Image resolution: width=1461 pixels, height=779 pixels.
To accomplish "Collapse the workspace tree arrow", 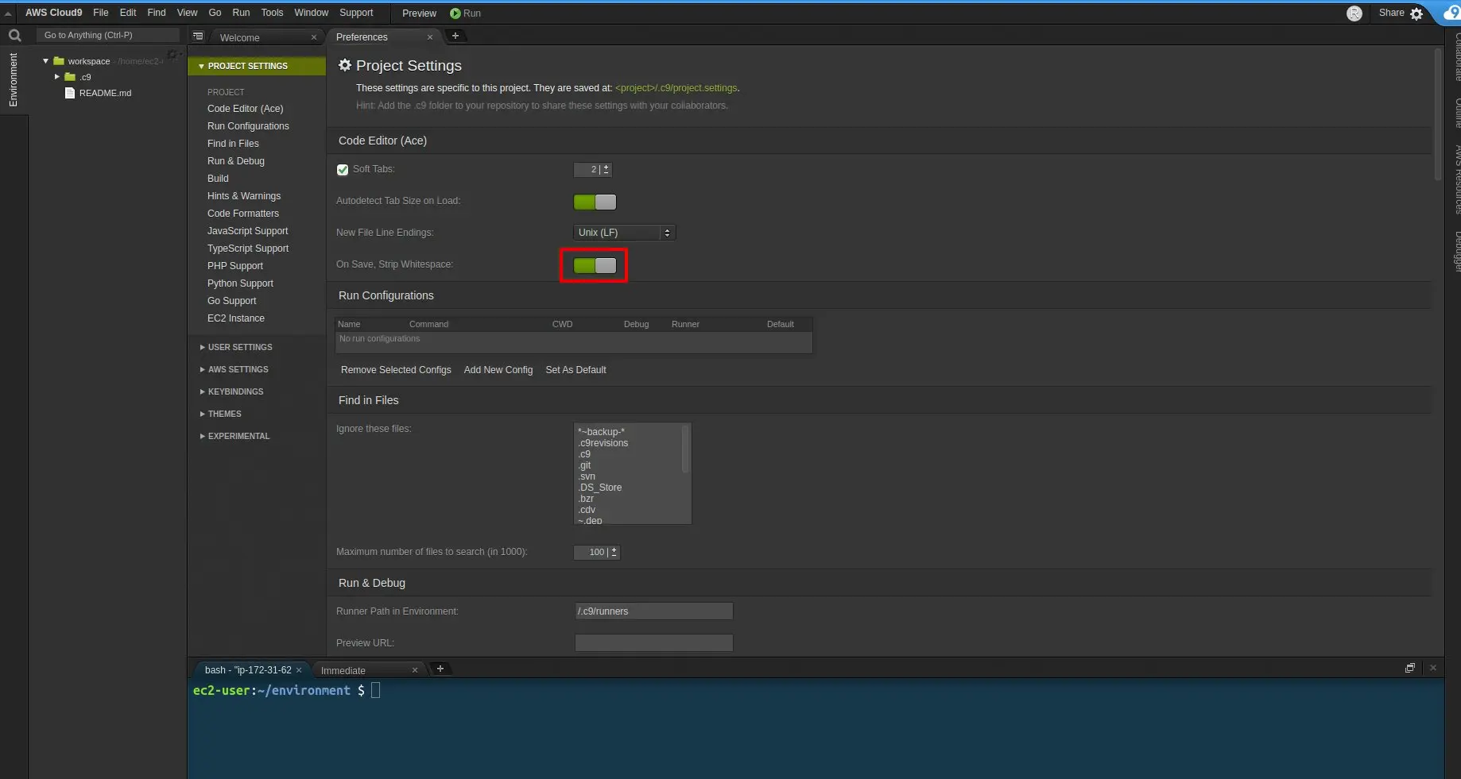I will [x=45, y=61].
